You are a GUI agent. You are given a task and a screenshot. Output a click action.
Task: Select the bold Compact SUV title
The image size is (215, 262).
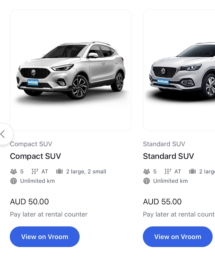pos(35,156)
